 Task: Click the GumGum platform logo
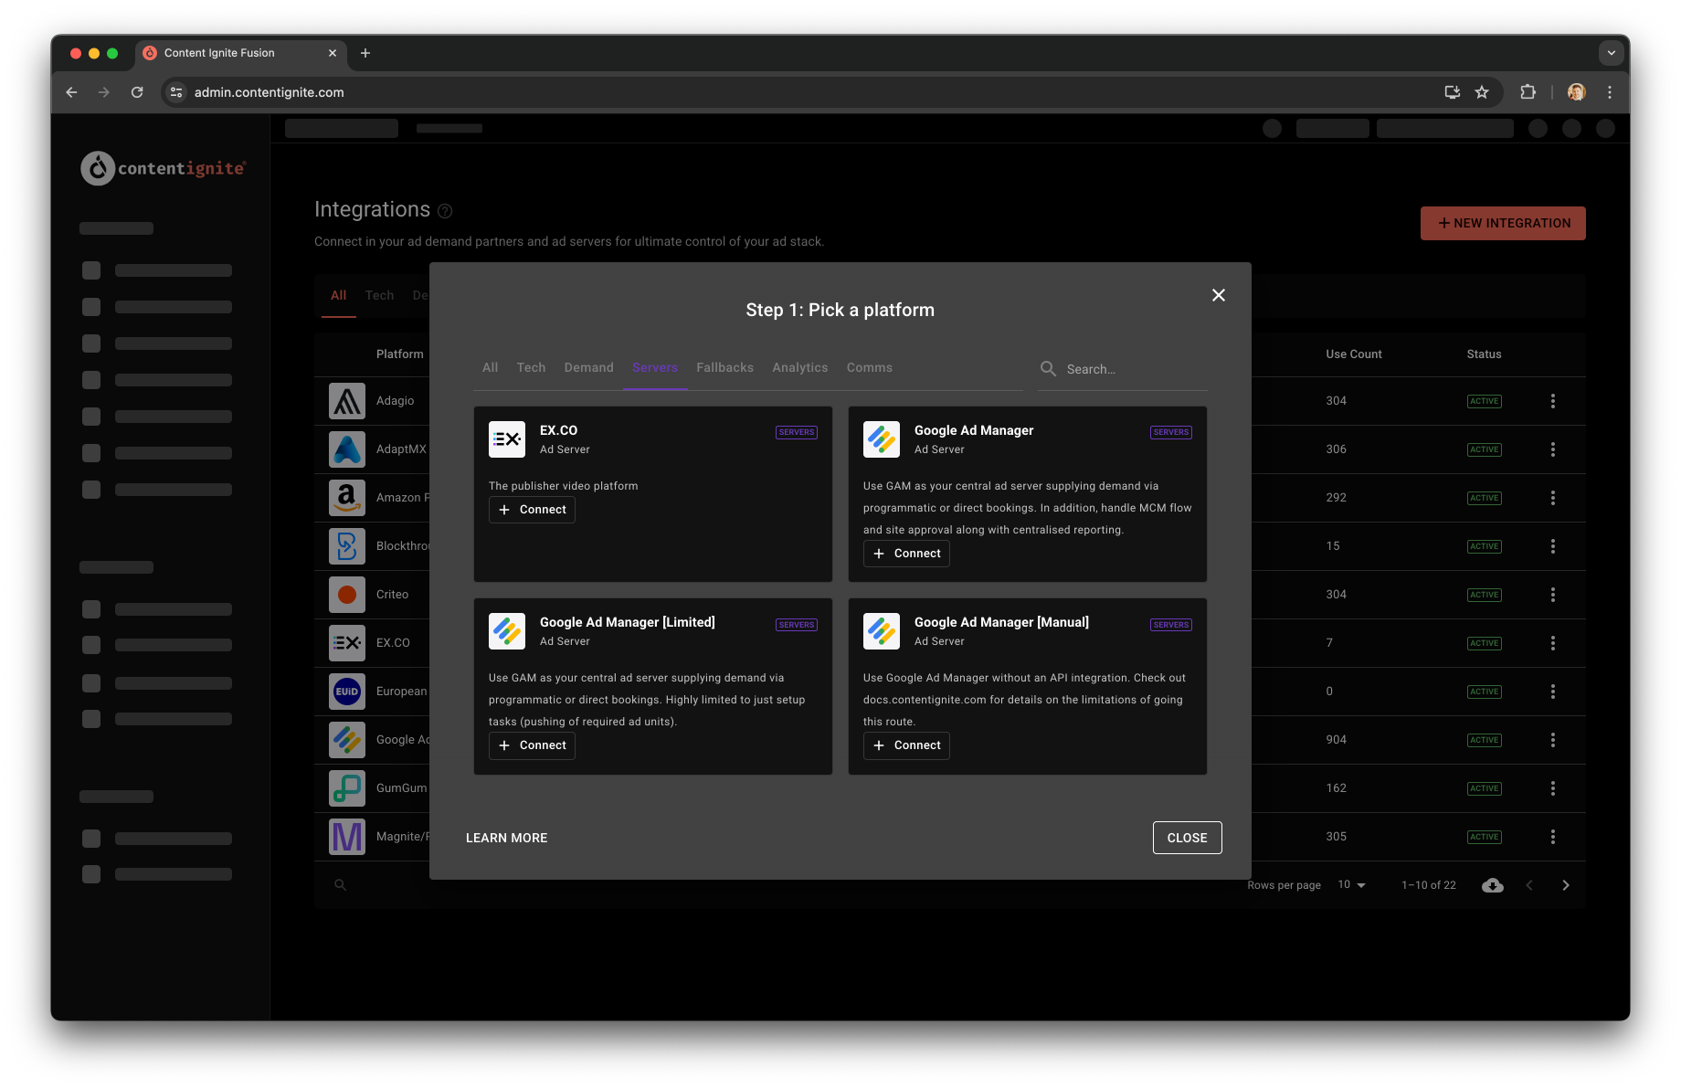tap(347, 788)
